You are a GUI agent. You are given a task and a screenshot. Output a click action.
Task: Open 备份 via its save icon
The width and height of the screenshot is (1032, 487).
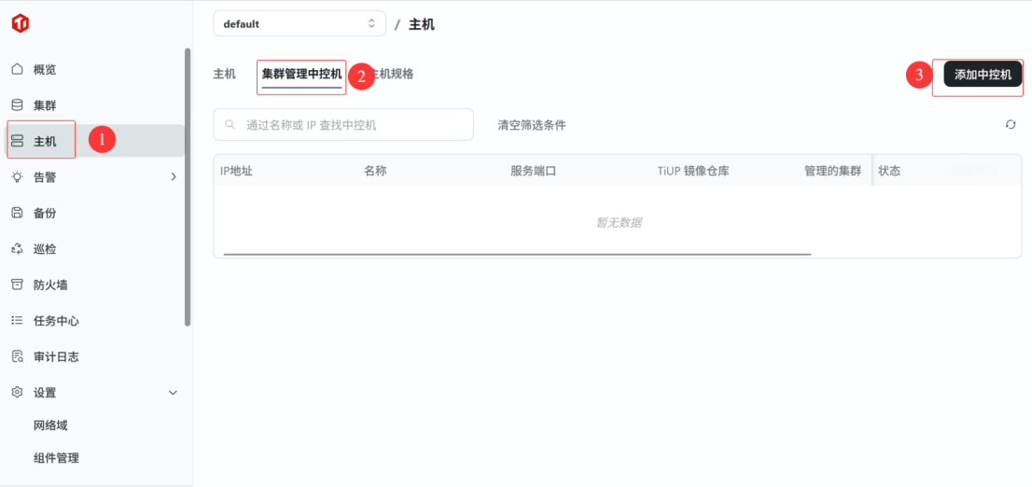pos(17,213)
